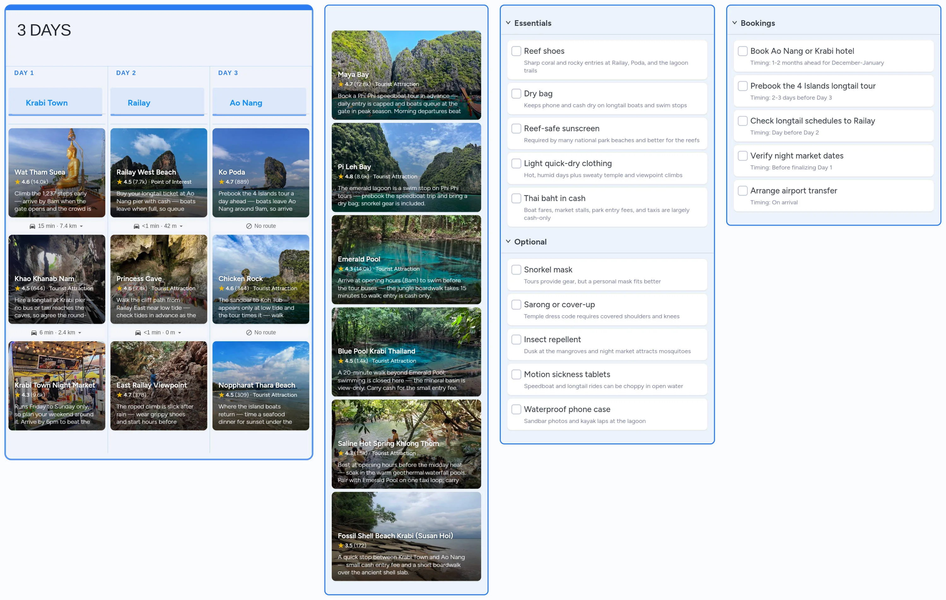Collapse the Optional section
Viewport: 946px width, 600px height.
pyautogui.click(x=508, y=241)
